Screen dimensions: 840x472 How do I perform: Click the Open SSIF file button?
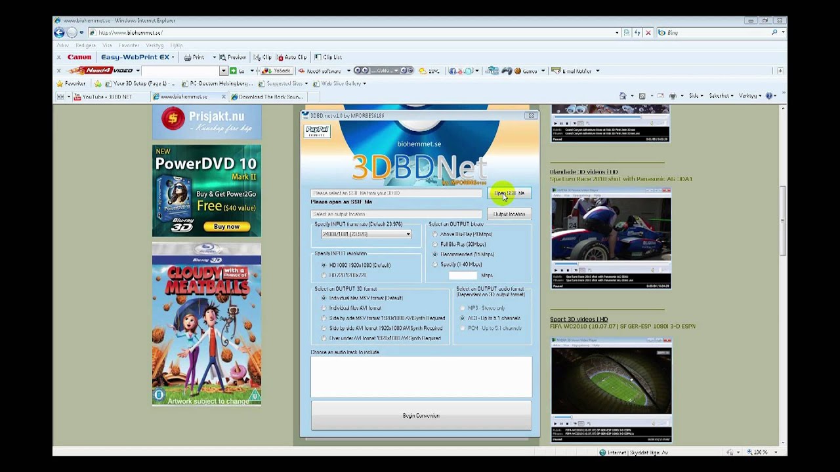(x=509, y=193)
